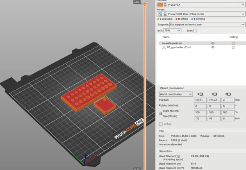Click the green '0 available' status
The height and width of the screenshot is (170, 246).
point(165,19)
